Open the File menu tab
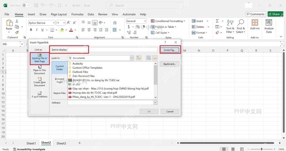The width and height of the screenshot is (286, 151). click(x=7, y=14)
